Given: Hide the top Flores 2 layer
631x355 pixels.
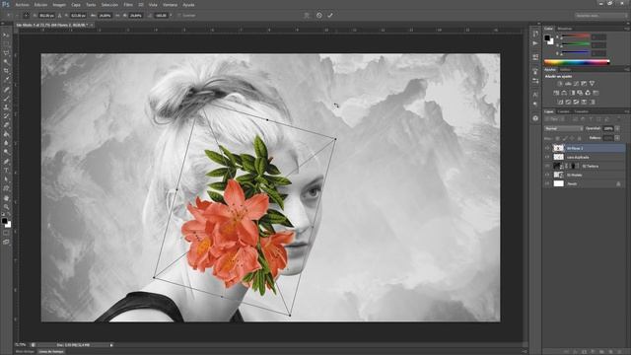Looking at the screenshot, I should [x=547, y=148].
